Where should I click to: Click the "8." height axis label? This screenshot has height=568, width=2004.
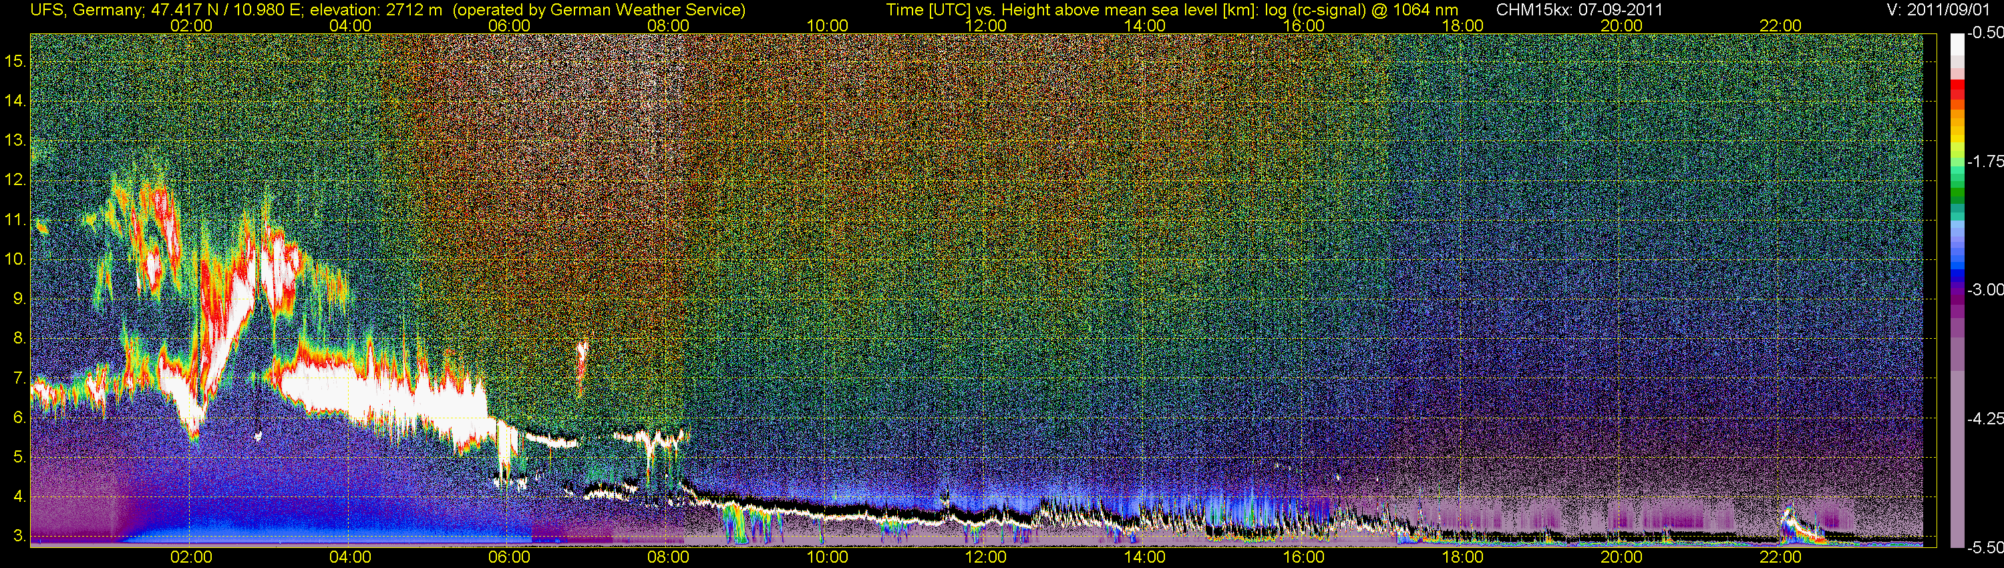(19, 339)
